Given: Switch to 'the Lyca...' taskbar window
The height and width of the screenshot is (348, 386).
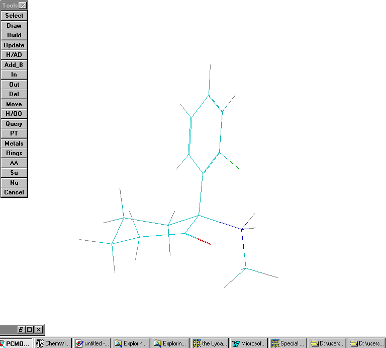Looking at the screenshot, I should (x=210, y=343).
